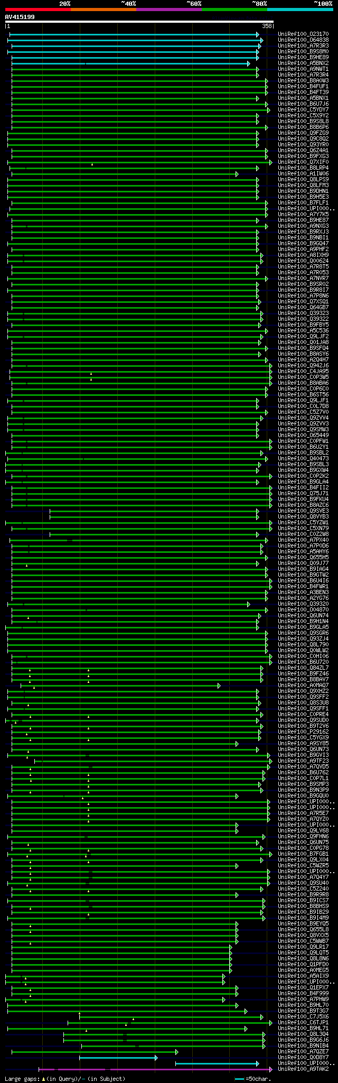Click the UniRef100_Q9LJF2 label
The width and height of the screenshot is (338, 1083).
click(x=303, y=337)
